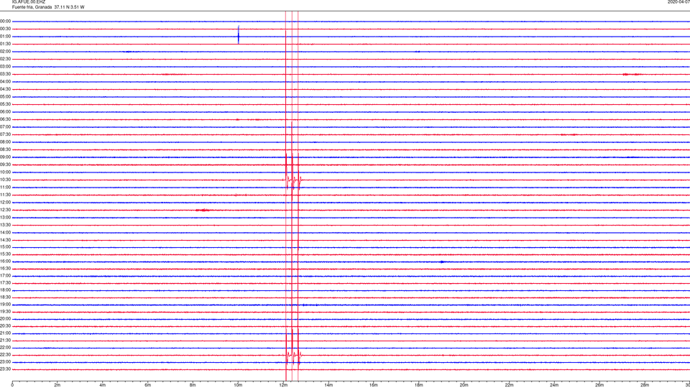Select the 12:00 trace time label
The height and width of the screenshot is (388, 690).
(5, 203)
